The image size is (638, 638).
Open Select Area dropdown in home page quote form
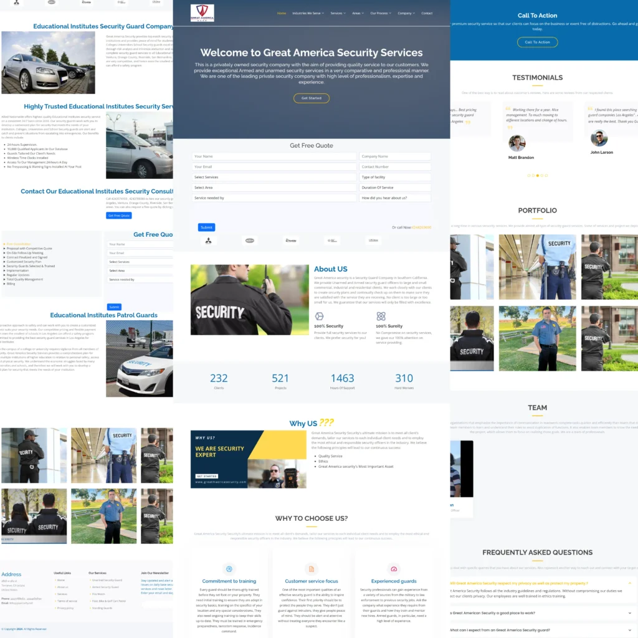[x=274, y=188]
